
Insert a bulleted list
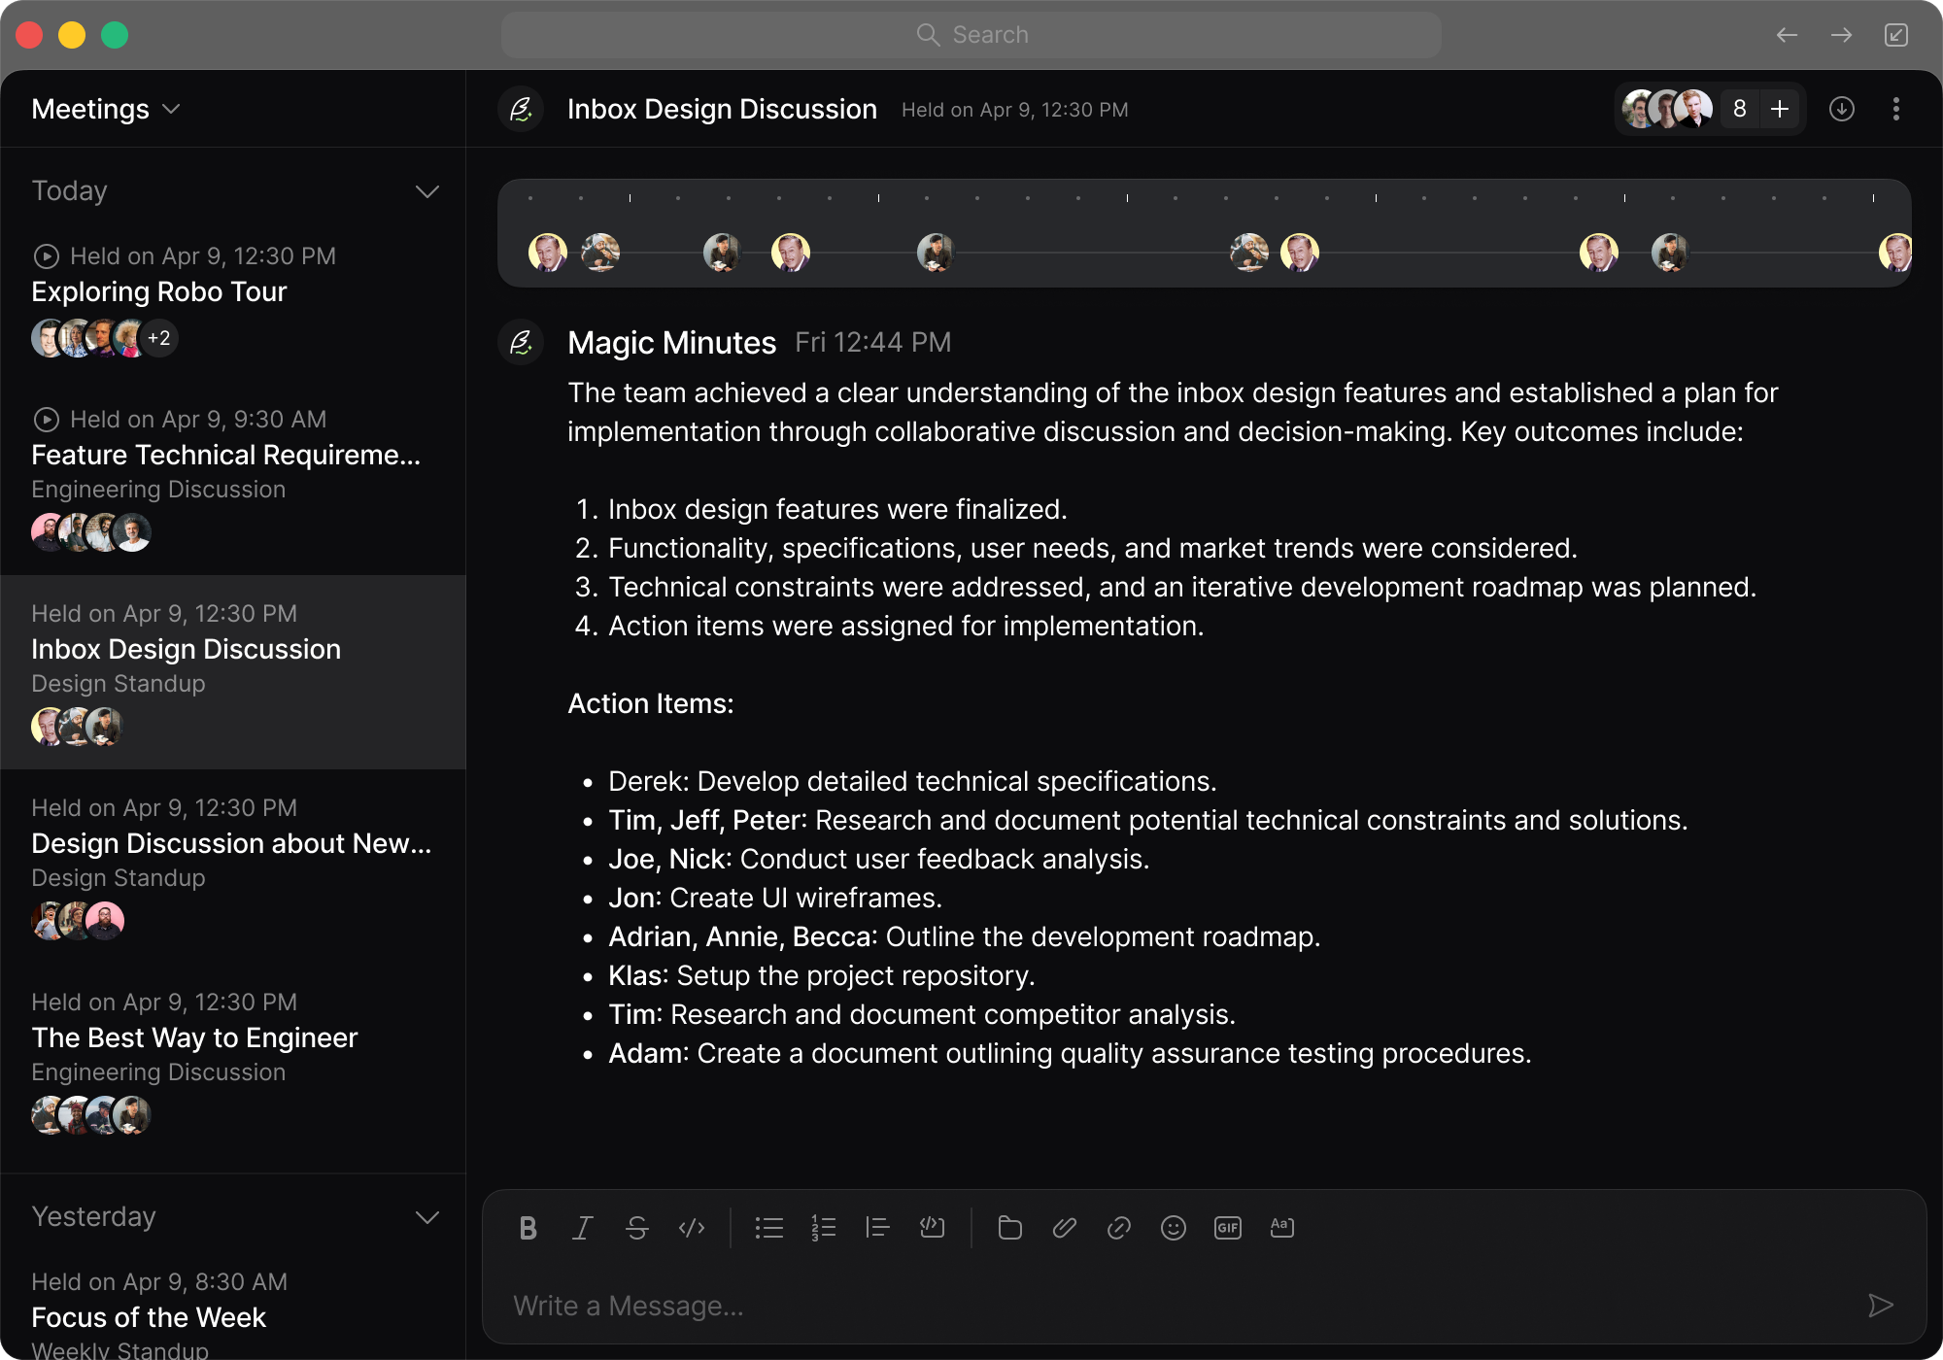coord(768,1228)
